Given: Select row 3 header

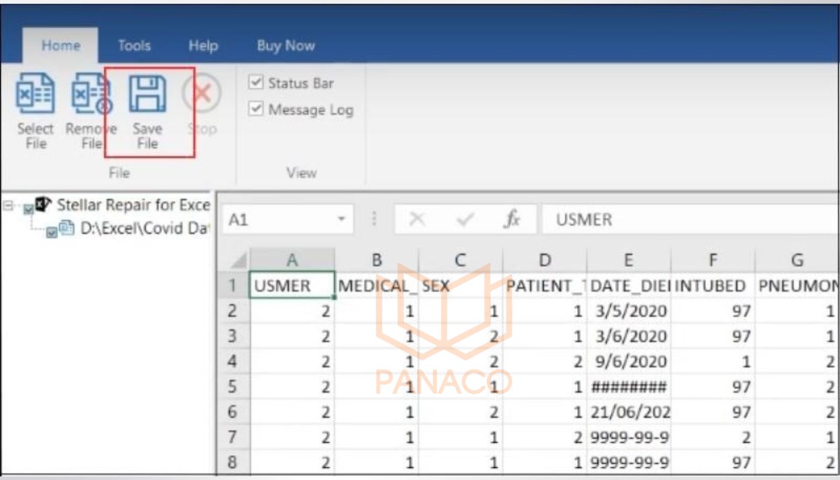Looking at the screenshot, I should [x=232, y=336].
